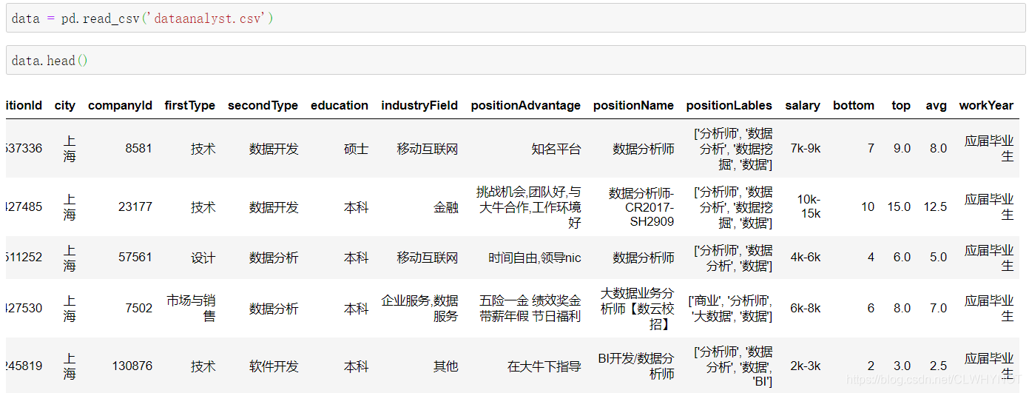1029x393 pixels.
Task: Click the 金融 industryField cell
Action: point(446,206)
